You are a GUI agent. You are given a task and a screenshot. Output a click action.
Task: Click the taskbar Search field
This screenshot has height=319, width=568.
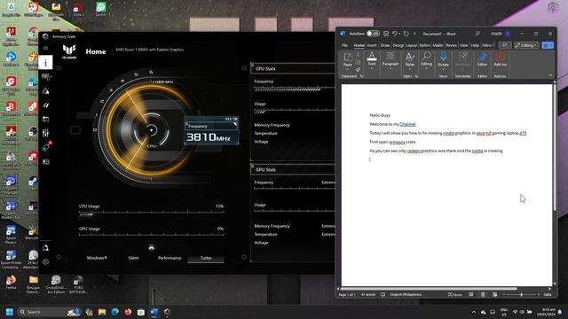click(x=50, y=312)
